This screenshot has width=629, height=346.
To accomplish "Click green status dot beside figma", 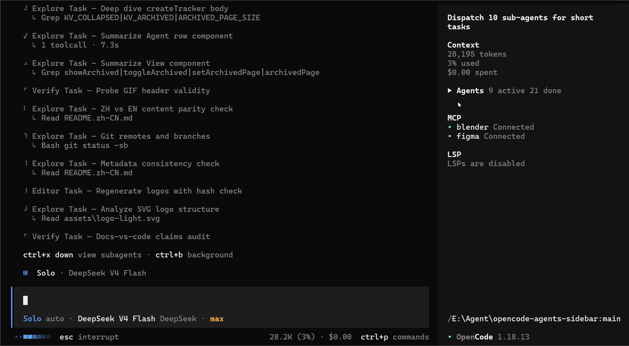I will point(450,136).
